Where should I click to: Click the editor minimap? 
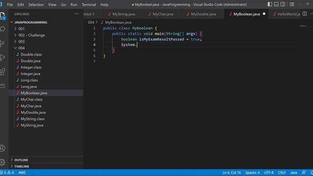[303, 26]
